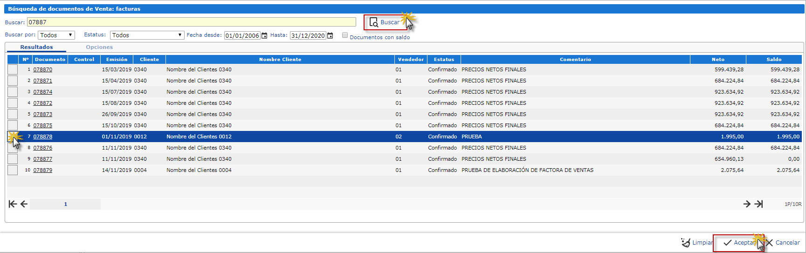Viewport: 806px width, 253px height.
Task: Click Neto value 599.439,28
Action: (x=729, y=69)
